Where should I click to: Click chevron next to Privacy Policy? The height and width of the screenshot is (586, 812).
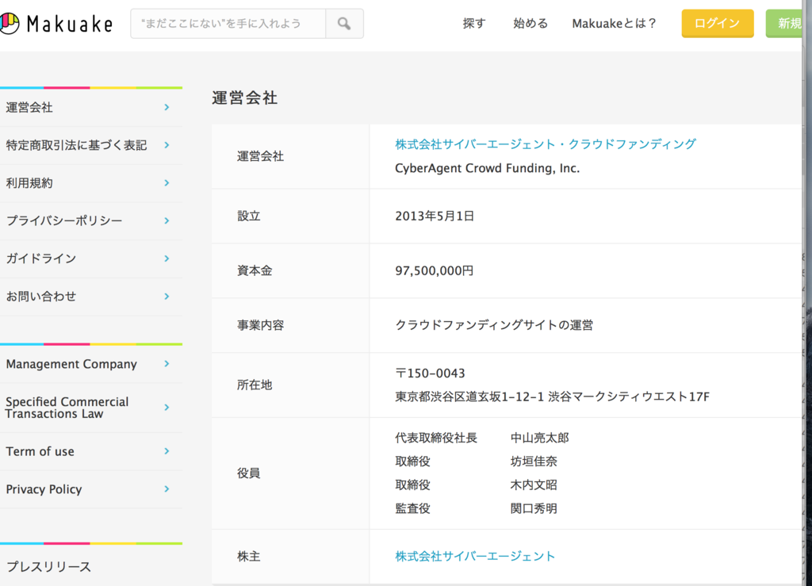[167, 488]
